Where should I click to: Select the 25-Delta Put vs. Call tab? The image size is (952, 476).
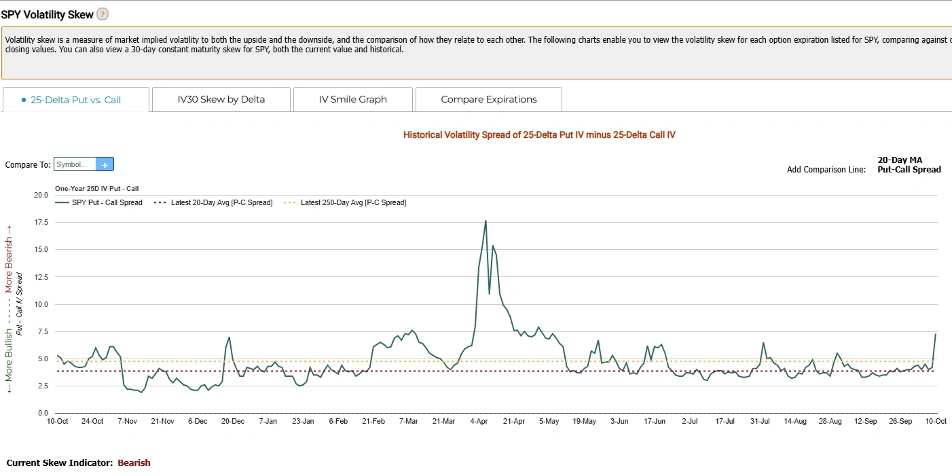pyautogui.click(x=76, y=99)
